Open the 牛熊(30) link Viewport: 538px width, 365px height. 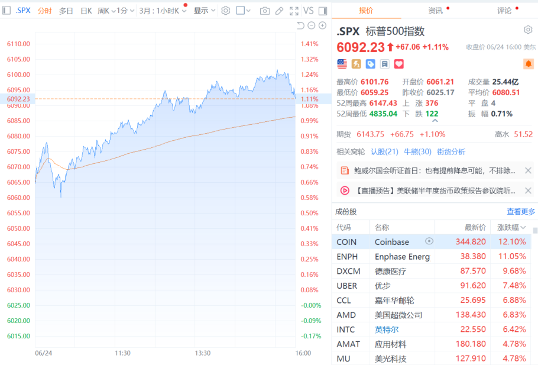[x=417, y=151]
